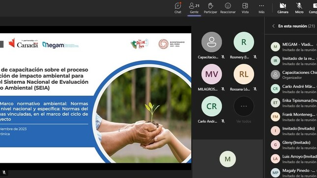The width and height of the screenshot is (317, 178).
Task: Select the CR avatar in participant grid
Action: [212, 106]
